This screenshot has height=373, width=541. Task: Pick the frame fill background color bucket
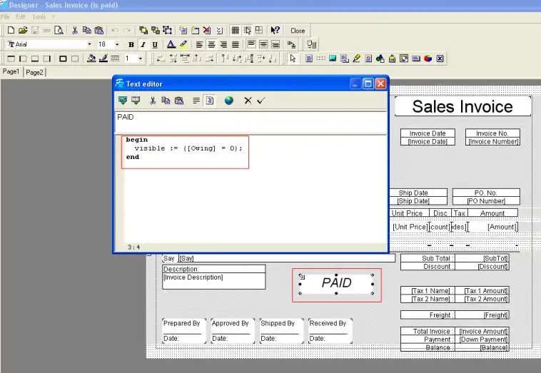coord(91,58)
